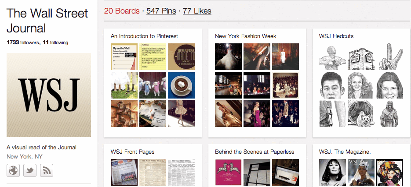Click the website globe icon
Screen dimensions: 411x187
[x=13, y=170]
